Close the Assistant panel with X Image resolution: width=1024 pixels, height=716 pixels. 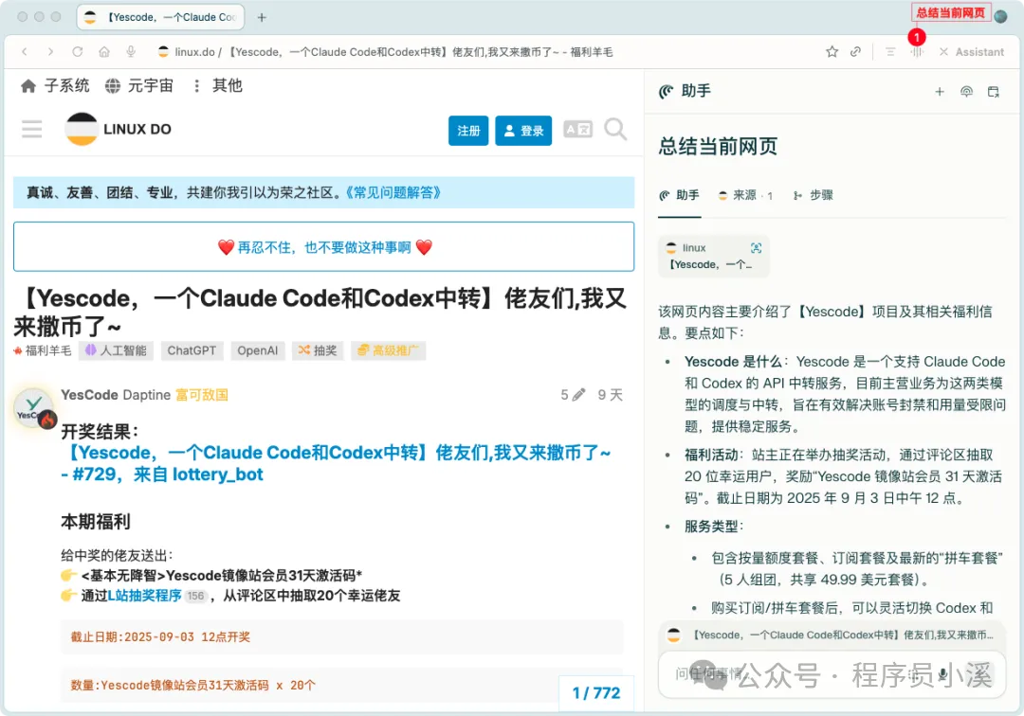943,51
